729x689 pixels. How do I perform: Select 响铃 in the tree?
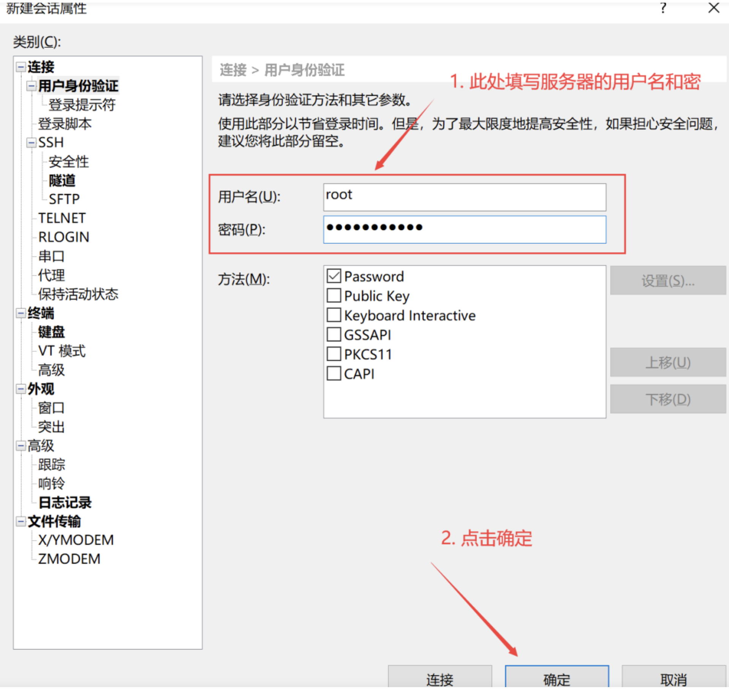coord(51,484)
